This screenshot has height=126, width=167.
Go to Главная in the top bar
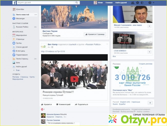(x=109, y=3)
